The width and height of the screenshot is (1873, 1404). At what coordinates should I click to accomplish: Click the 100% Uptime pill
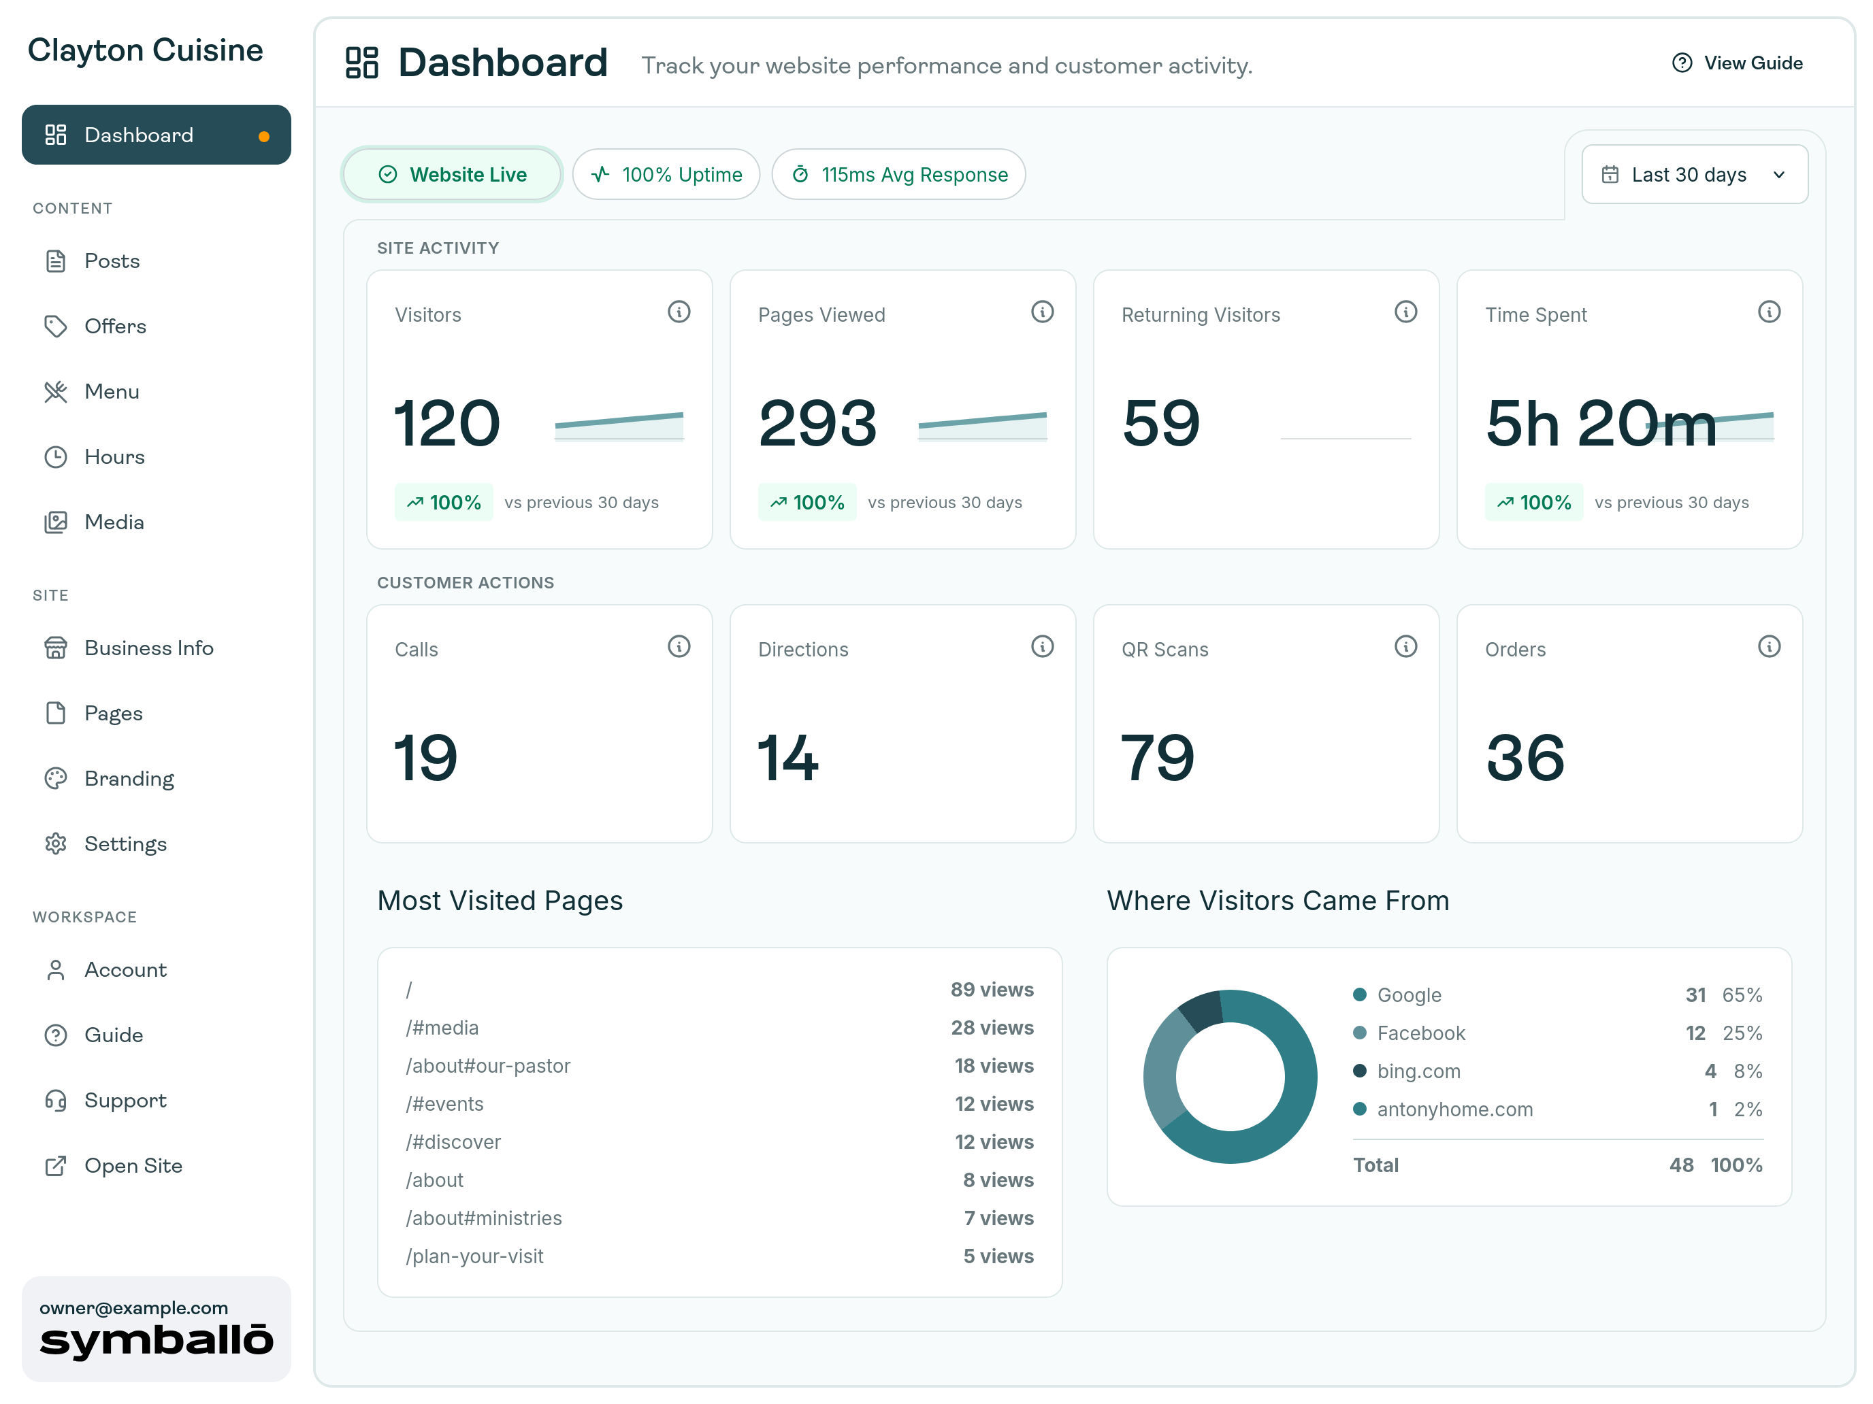click(x=666, y=174)
